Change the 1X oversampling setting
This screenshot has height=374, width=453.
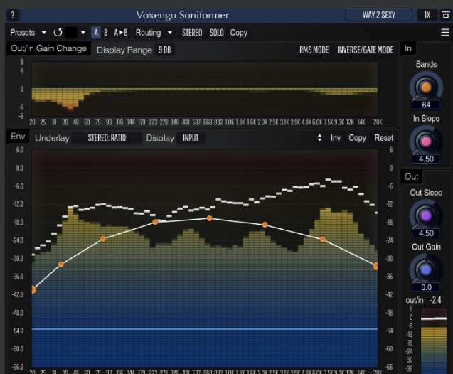point(427,15)
